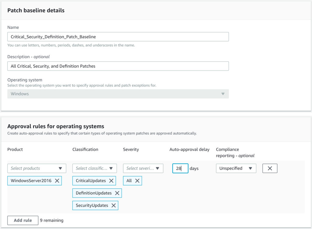Click the Operating system dropdown arrow icon

point(223,94)
